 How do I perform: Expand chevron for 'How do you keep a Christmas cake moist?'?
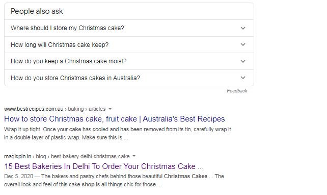point(243,61)
